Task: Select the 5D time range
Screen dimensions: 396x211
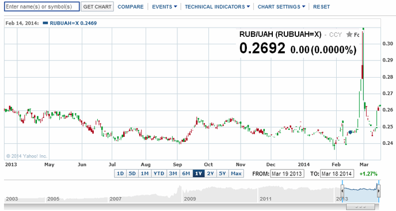Action: pos(132,174)
